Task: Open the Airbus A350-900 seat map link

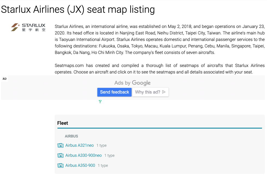Action: coord(80,165)
